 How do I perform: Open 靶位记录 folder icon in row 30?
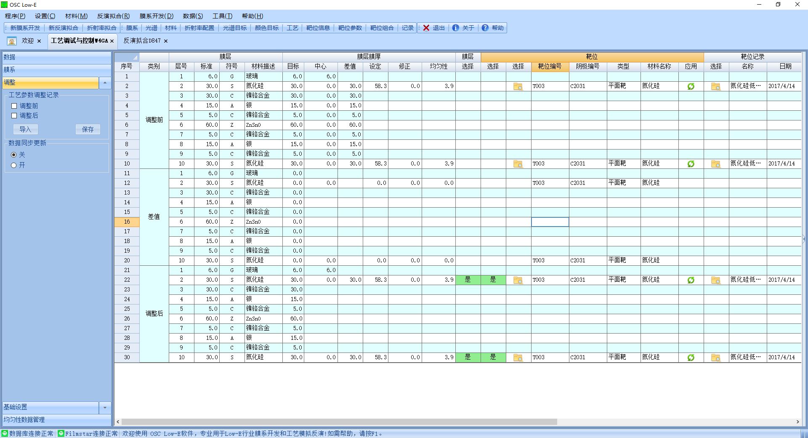pyautogui.click(x=716, y=358)
